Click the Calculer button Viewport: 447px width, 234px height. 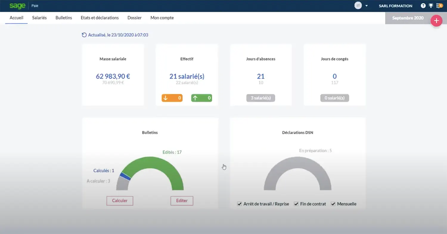pyautogui.click(x=120, y=201)
